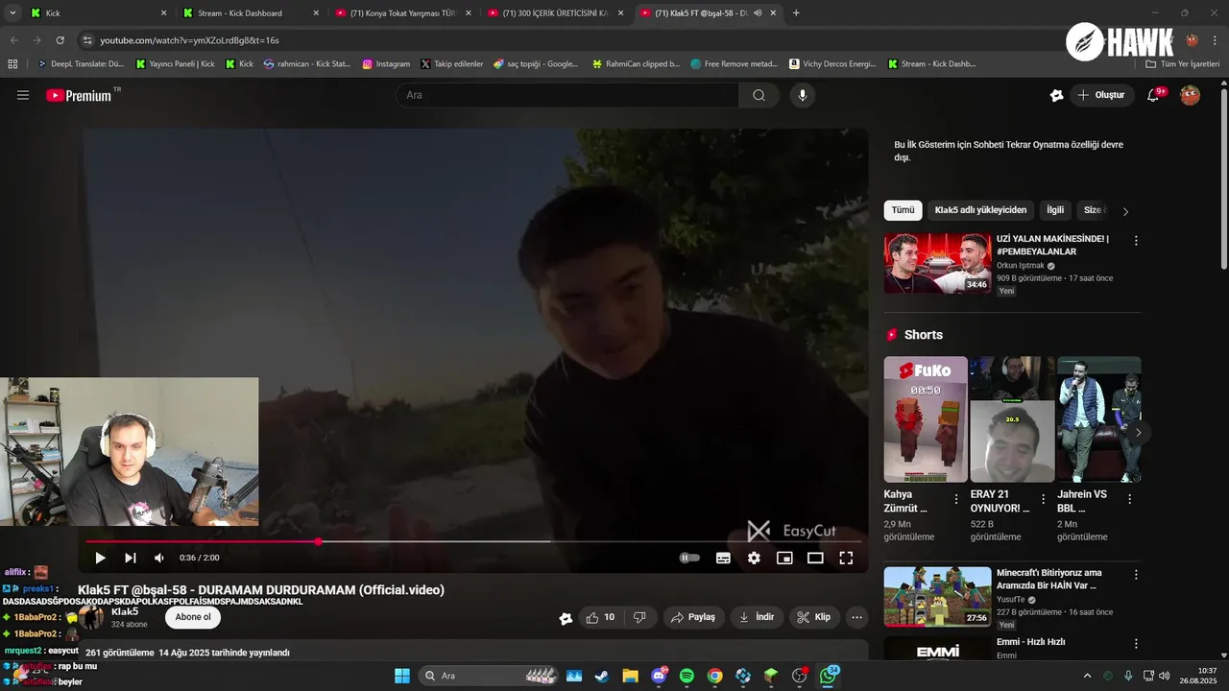Switch to theater mode

[x=815, y=558]
